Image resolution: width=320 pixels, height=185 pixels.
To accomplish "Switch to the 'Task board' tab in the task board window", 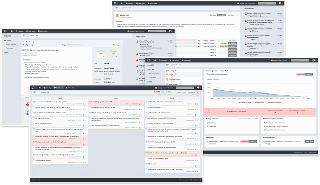I will (x=59, y=88).
